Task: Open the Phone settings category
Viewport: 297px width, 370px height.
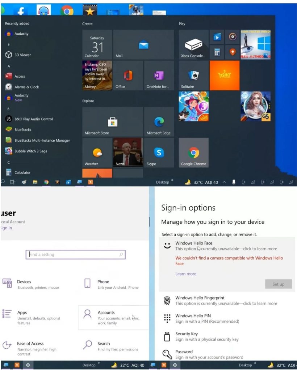Action: pos(111,284)
